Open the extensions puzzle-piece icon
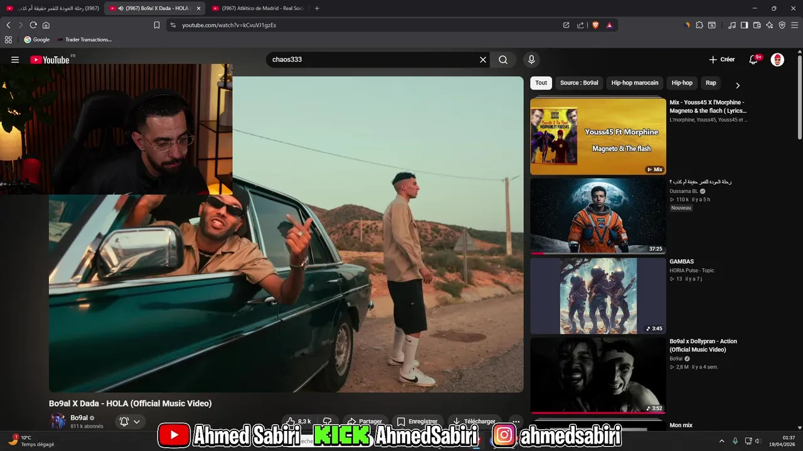Viewport: 803px width, 451px height. (x=699, y=25)
